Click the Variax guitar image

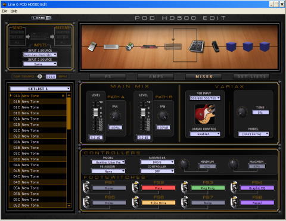pos(205,114)
